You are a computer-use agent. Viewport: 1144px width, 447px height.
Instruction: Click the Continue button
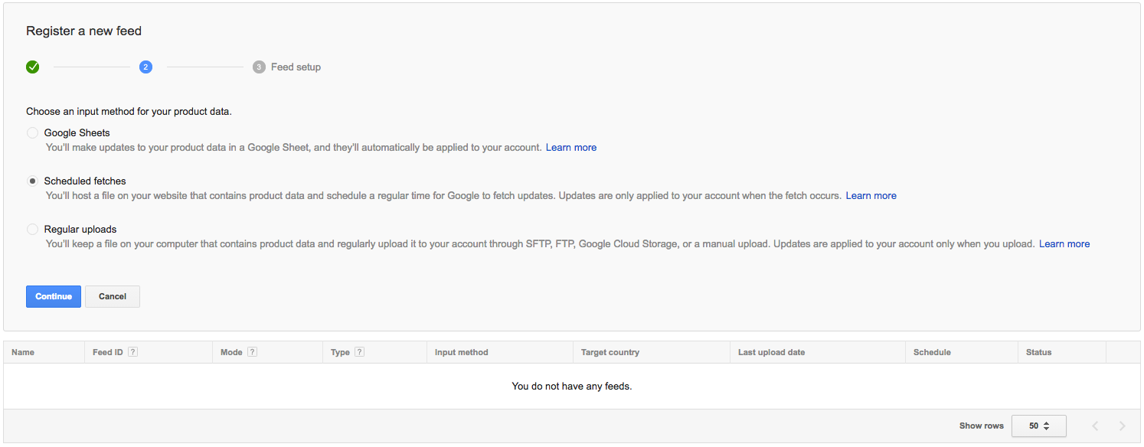click(x=54, y=296)
